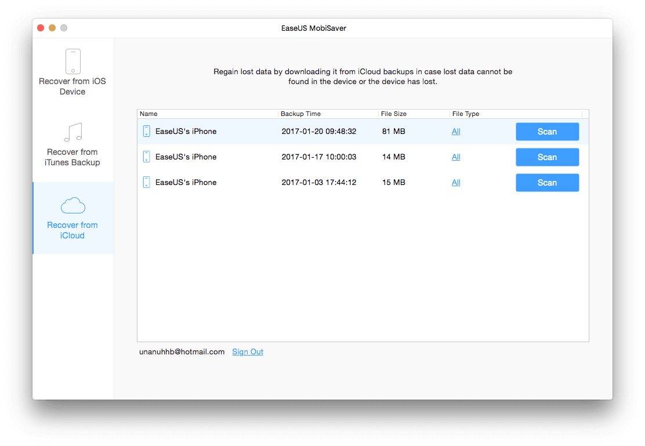Scan the 14 MB iCloud backup
This screenshot has height=446, width=645.
(x=547, y=157)
